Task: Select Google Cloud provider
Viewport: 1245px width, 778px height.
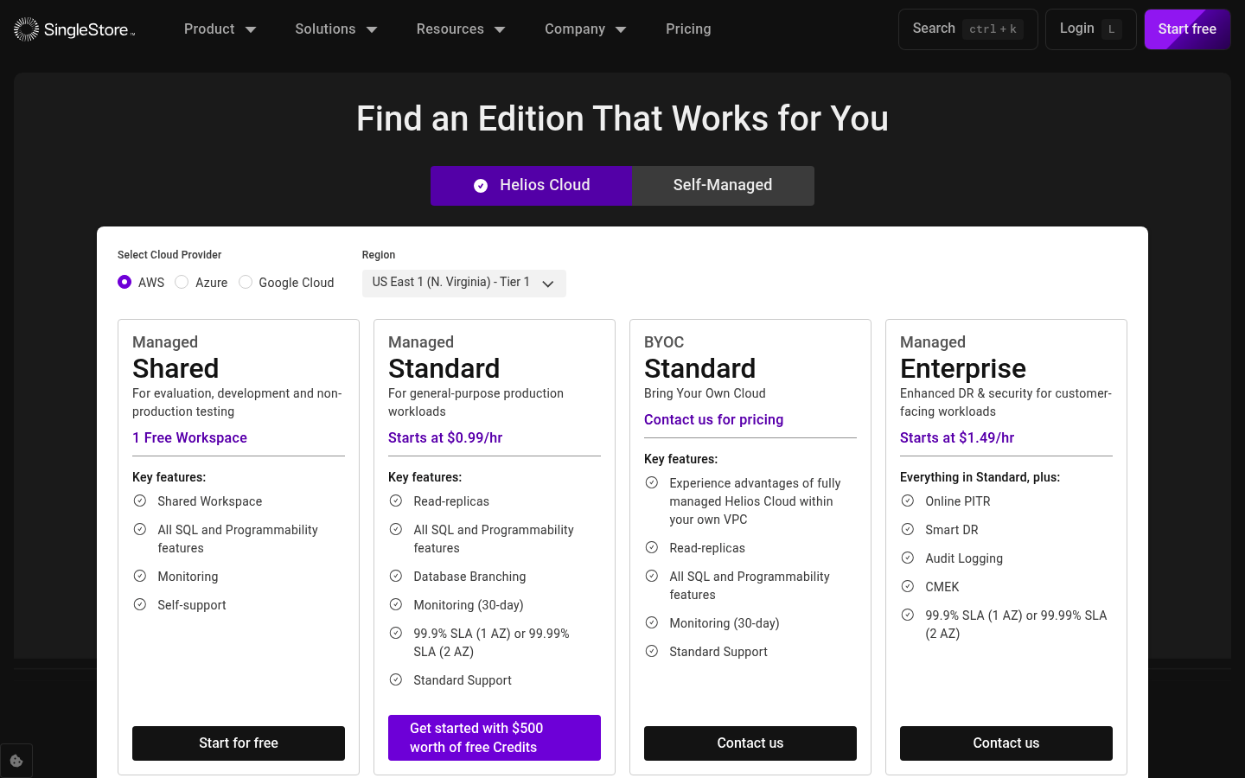Action: (x=246, y=282)
